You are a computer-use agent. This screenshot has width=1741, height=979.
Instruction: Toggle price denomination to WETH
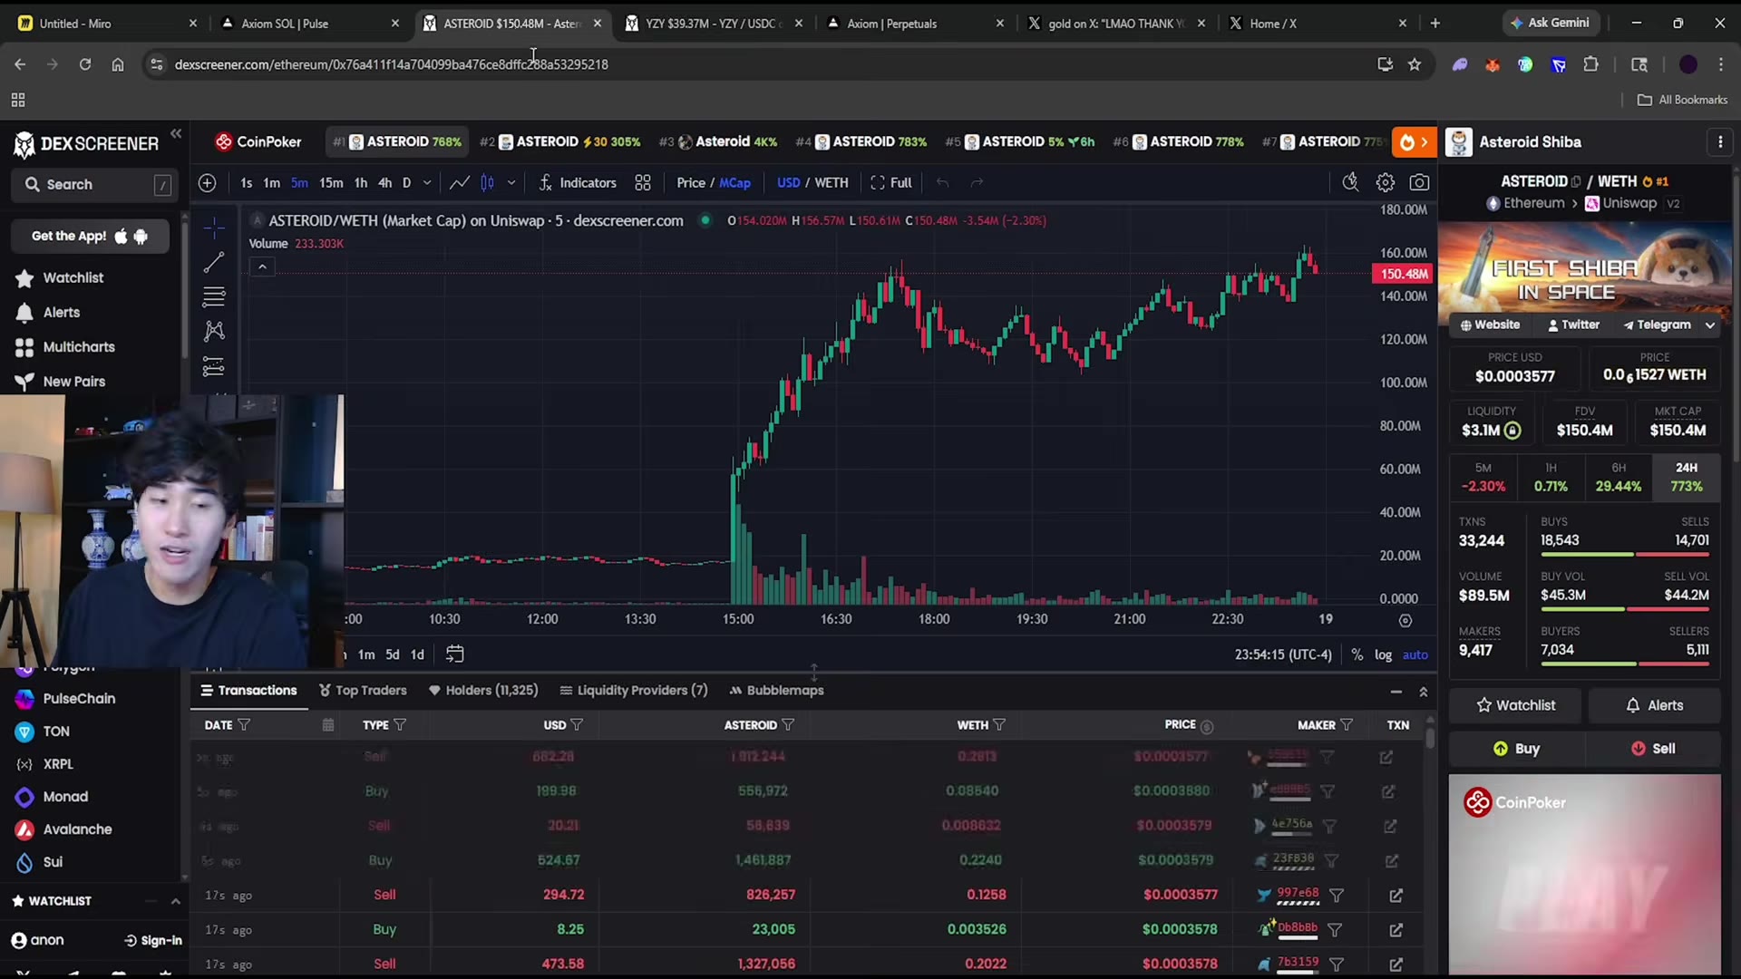click(x=832, y=183)
